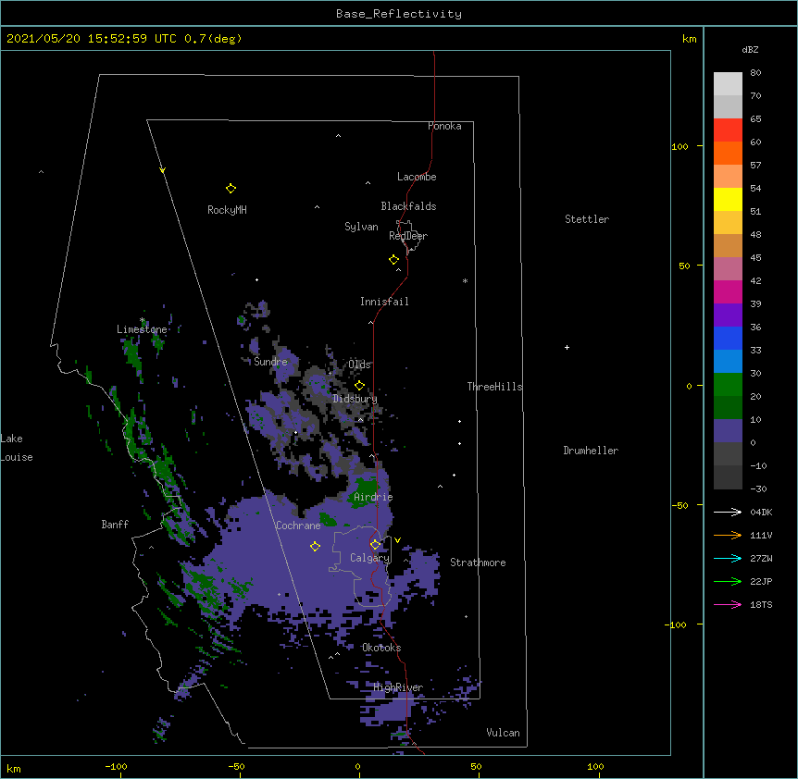Click the RedDeer city label
The width and height of the screenshot is (798, 779).
(x=408, y=236)
